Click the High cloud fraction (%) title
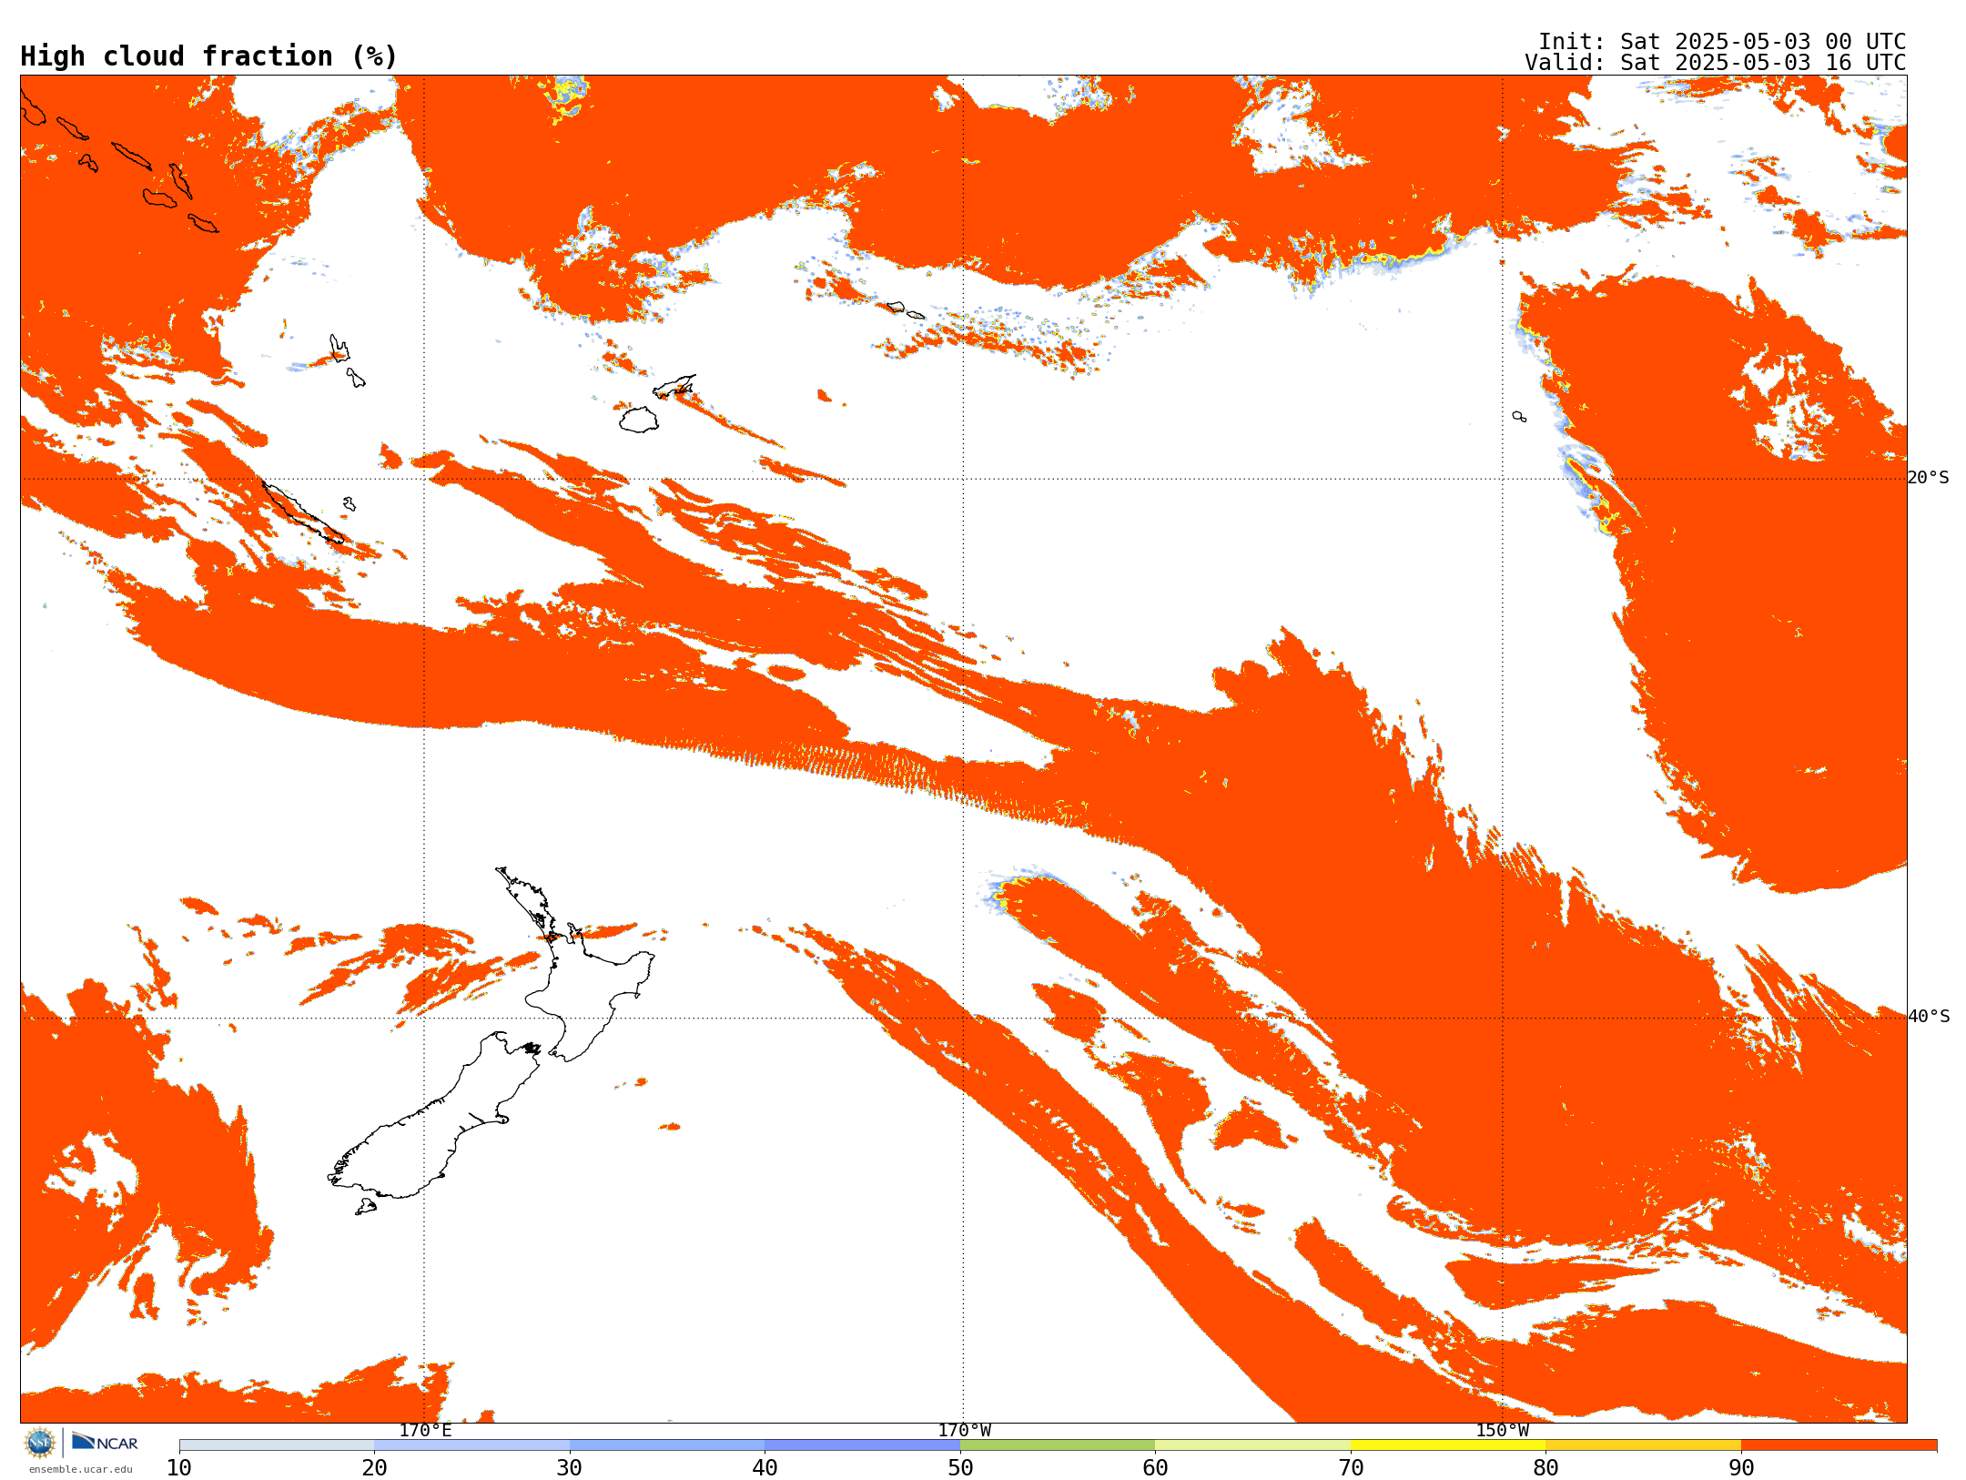 pos(208,56)
